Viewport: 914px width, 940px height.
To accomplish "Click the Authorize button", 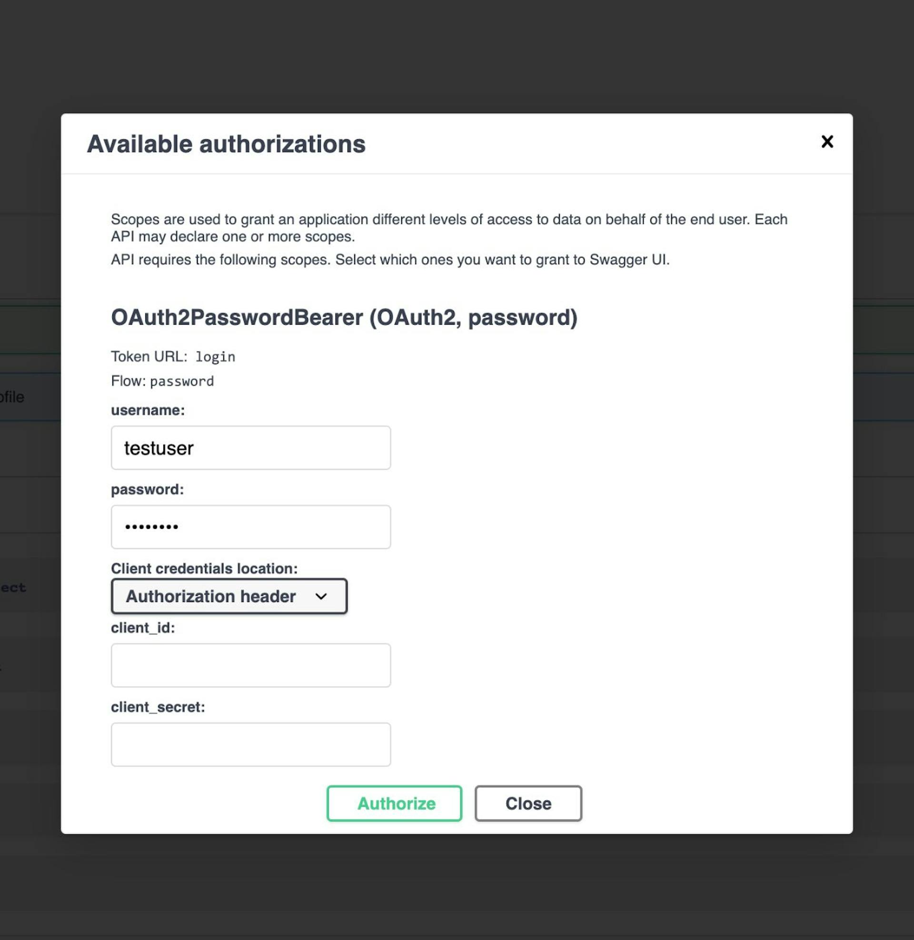I will coord(394,804).
